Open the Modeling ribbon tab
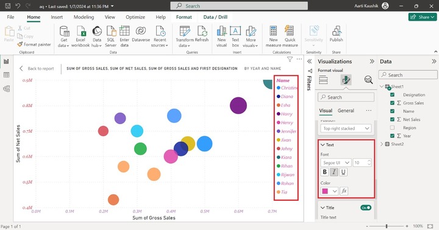This screenshot has height=230, width=439. click(84, 17)
